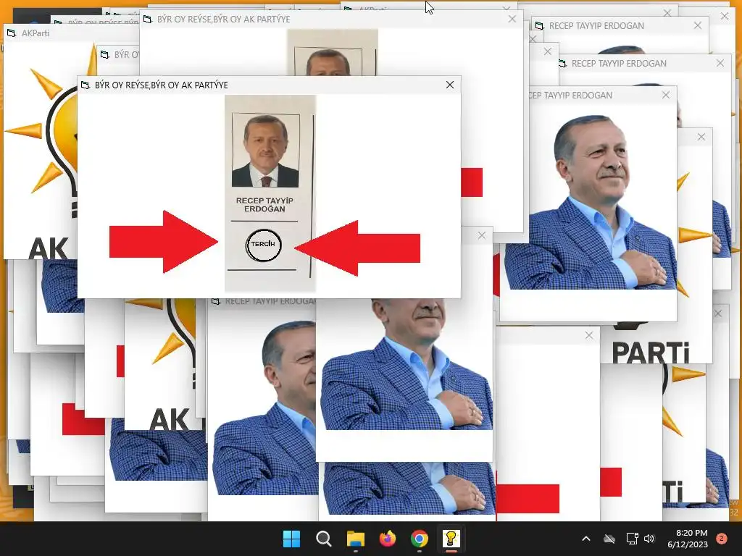Image resolution: width=742 pixels, height=556 pixels.
Task: Select the lightbulb app on the taskbar
Action: point(451,539)
